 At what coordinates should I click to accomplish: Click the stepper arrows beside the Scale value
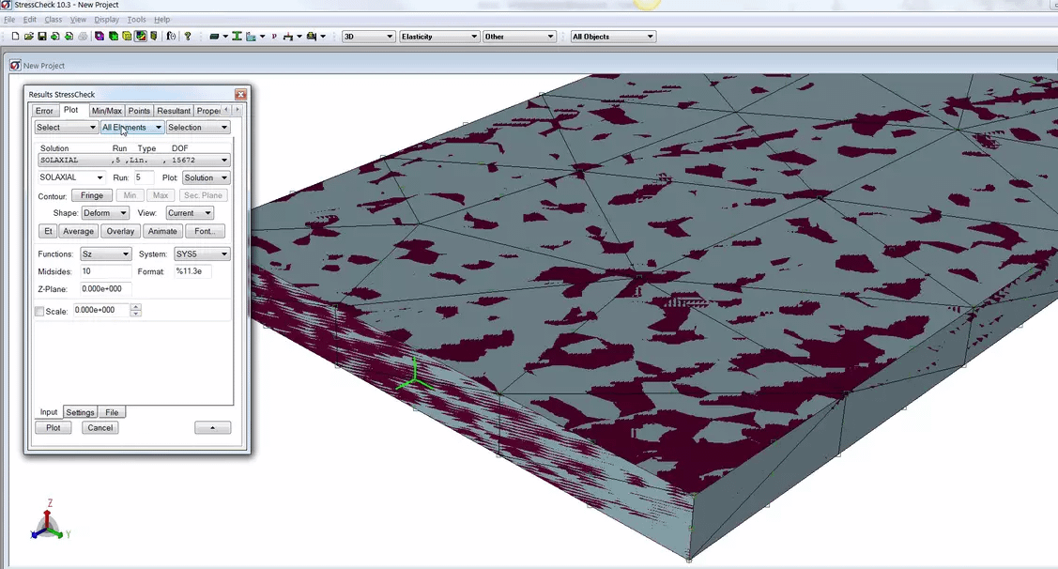click(137, 310)
